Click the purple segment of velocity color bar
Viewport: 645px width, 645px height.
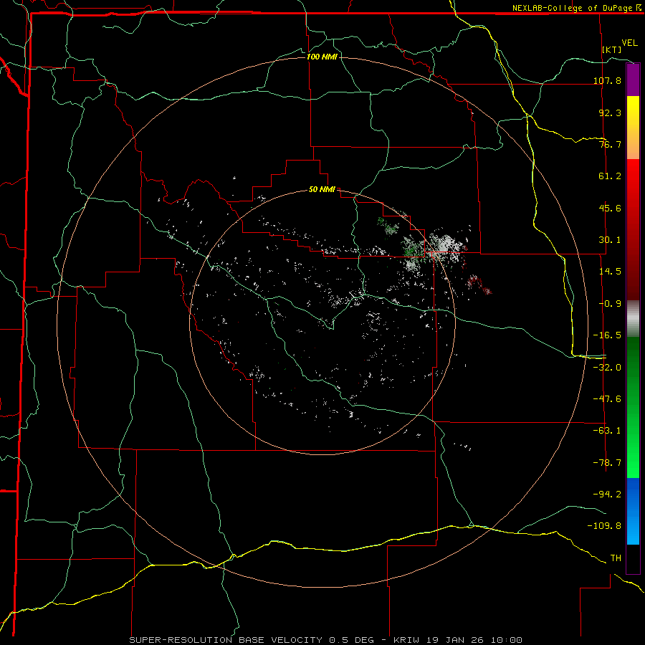tap(633, 80)
